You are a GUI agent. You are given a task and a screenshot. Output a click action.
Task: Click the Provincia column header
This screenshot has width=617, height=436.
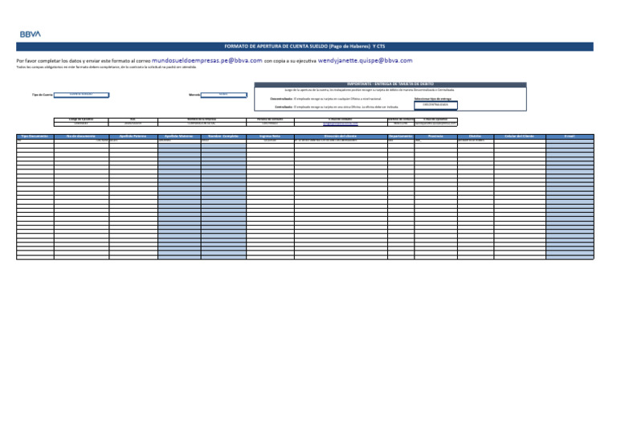436,136
